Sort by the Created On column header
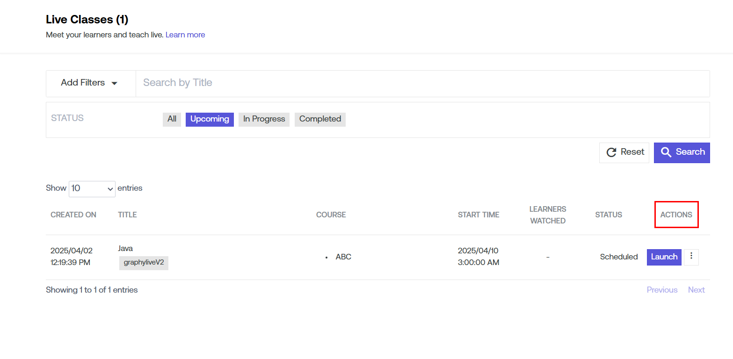733x359 pixels. [73, 215]
